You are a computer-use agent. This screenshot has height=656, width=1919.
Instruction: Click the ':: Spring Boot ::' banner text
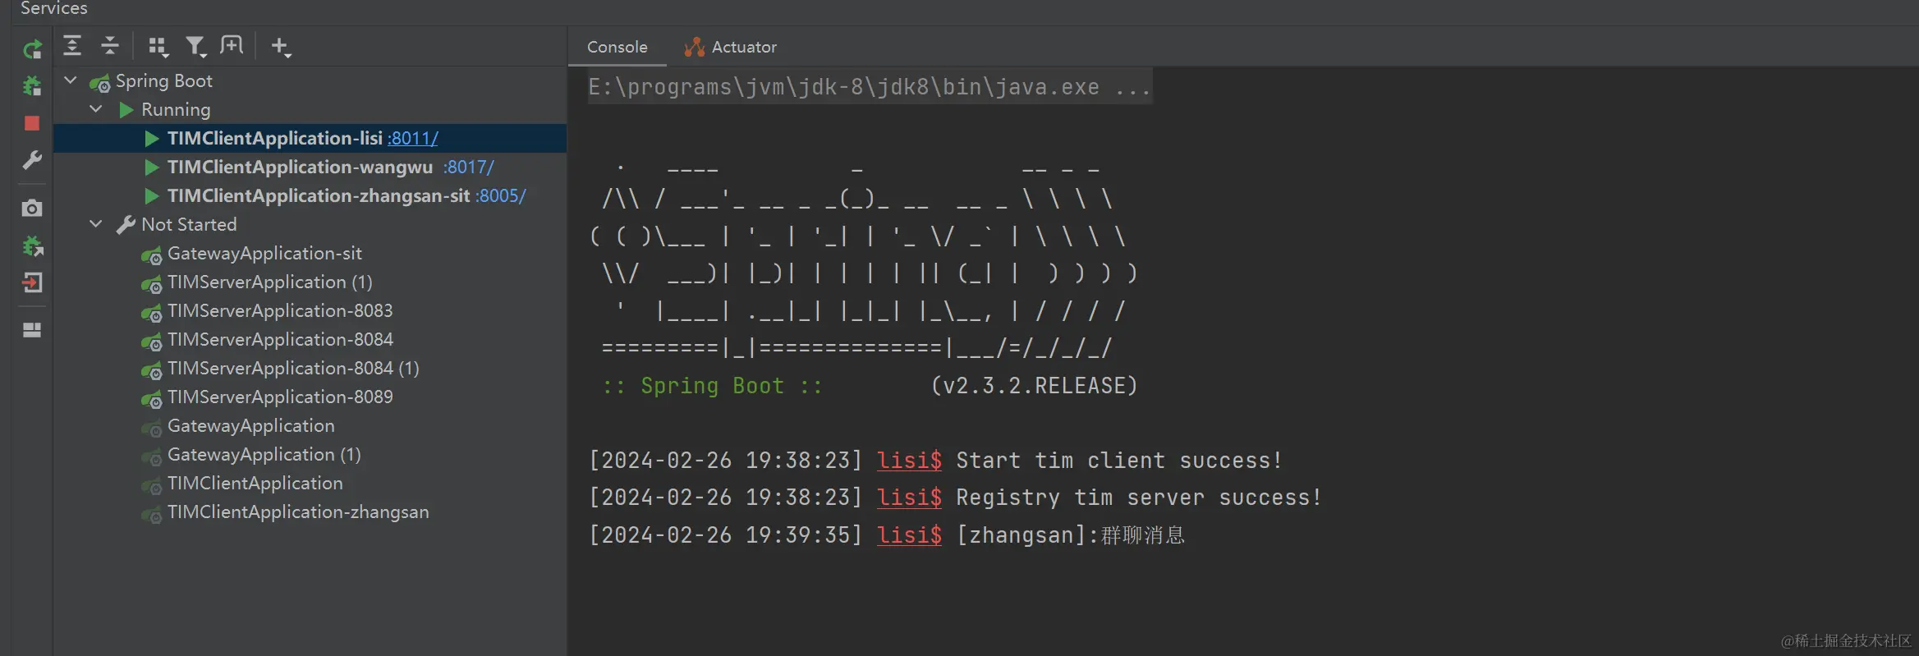(x=712, y=386)
